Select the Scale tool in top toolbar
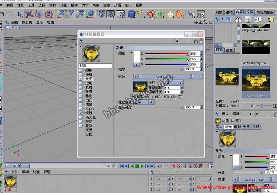The height and width of the screenshot is (193, 277). [39, 14]
